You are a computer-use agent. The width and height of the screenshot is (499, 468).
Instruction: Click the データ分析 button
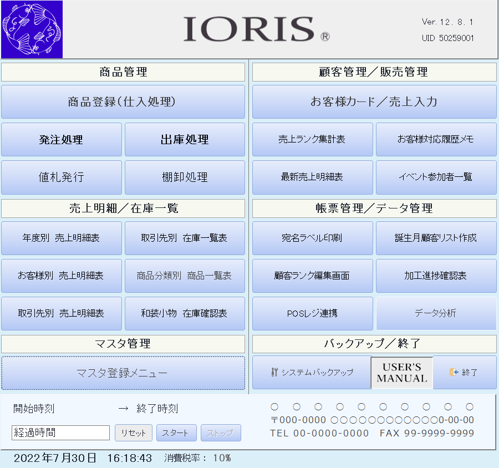pos(436,314)
